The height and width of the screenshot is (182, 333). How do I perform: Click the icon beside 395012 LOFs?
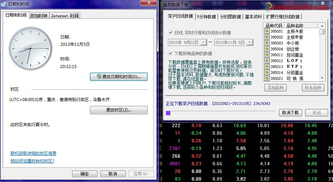267,61
